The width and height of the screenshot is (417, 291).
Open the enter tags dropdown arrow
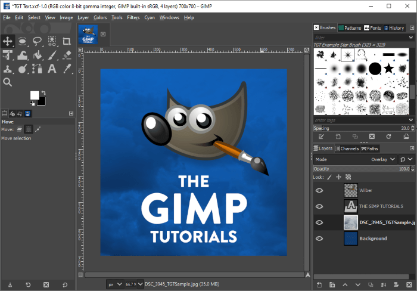[x=411, y=120]
